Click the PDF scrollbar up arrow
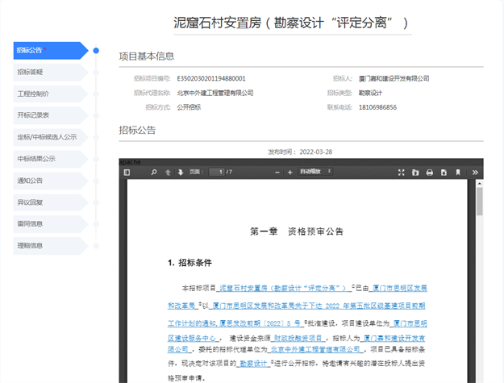 coord(480,184)
